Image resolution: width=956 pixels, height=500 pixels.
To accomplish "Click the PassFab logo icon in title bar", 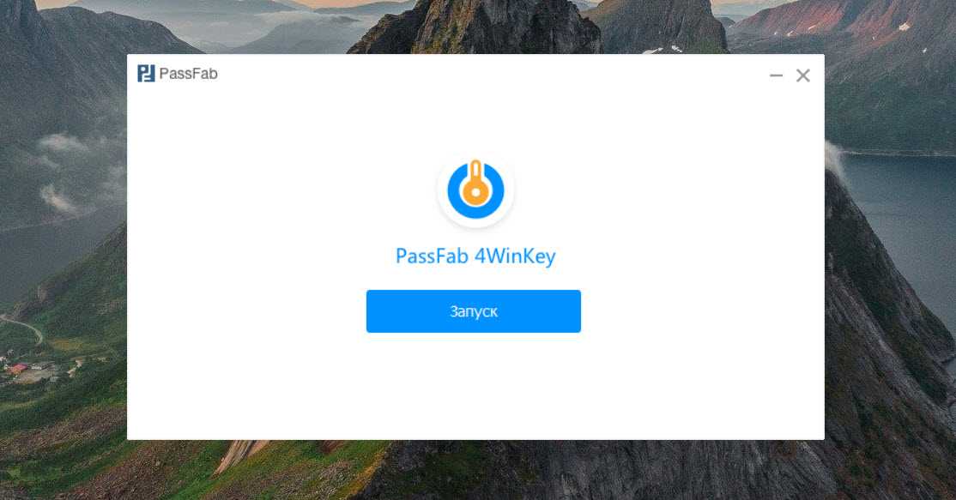I will click(146, 74).
